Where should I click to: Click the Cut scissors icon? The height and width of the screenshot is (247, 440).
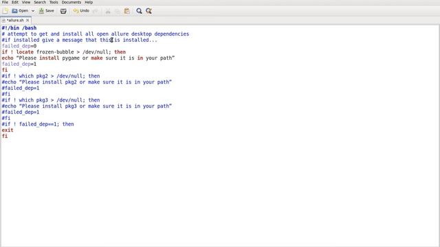(108, 11)
